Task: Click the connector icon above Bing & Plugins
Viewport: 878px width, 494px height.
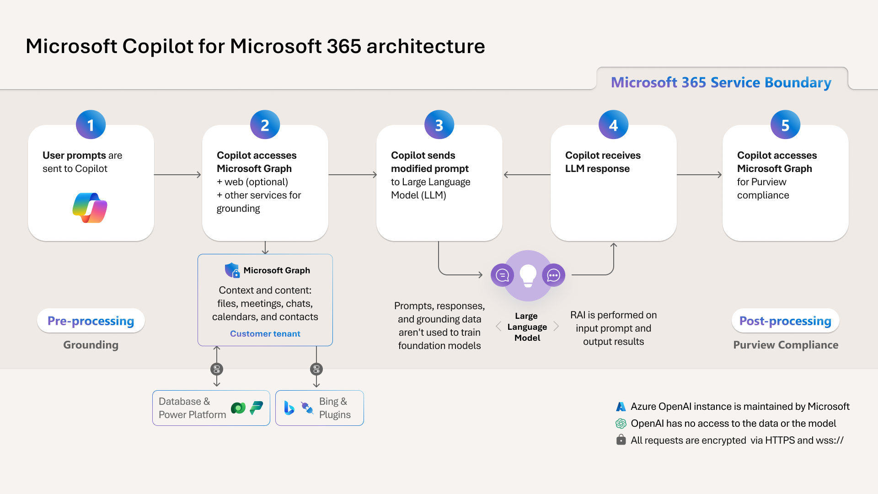Action: (x=316, y=369)
